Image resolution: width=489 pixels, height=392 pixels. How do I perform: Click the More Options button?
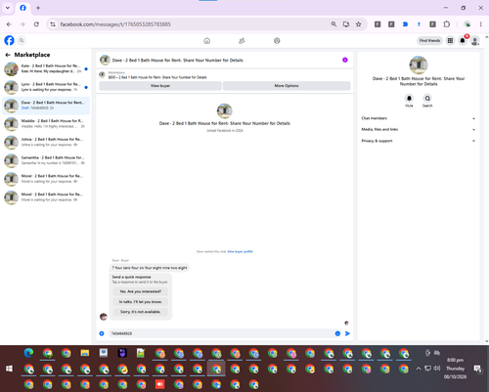(287, 86)
